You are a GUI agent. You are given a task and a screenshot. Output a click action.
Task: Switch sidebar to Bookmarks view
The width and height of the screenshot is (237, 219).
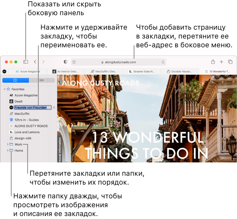(16, 80)
